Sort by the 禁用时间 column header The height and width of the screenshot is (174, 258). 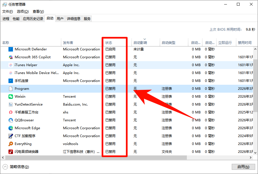pos(244,43)
